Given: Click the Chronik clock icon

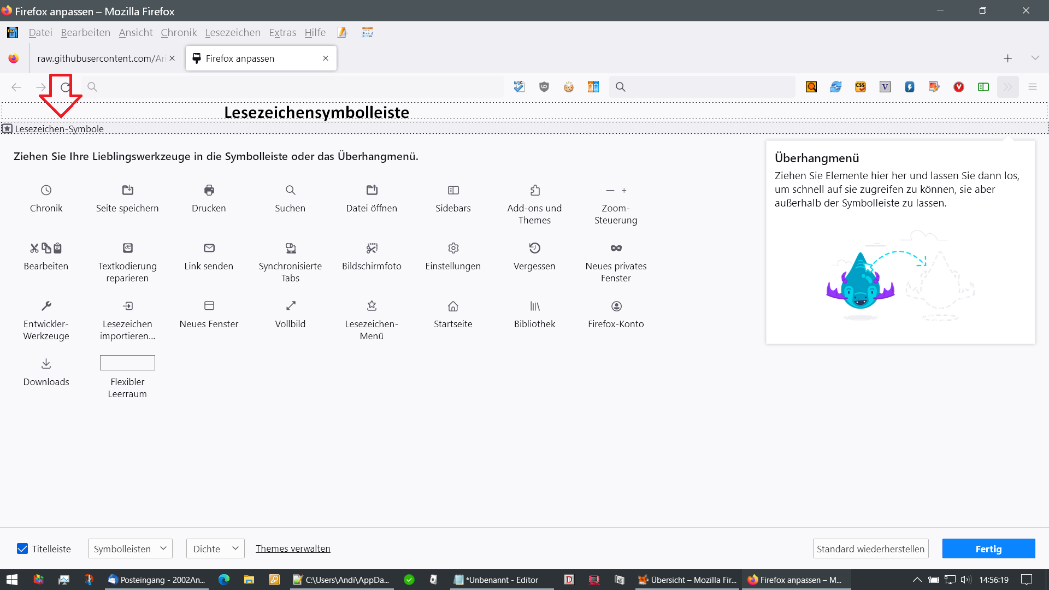Looking at the screenshot, I should pyautogui.click(x=46, y=190).
